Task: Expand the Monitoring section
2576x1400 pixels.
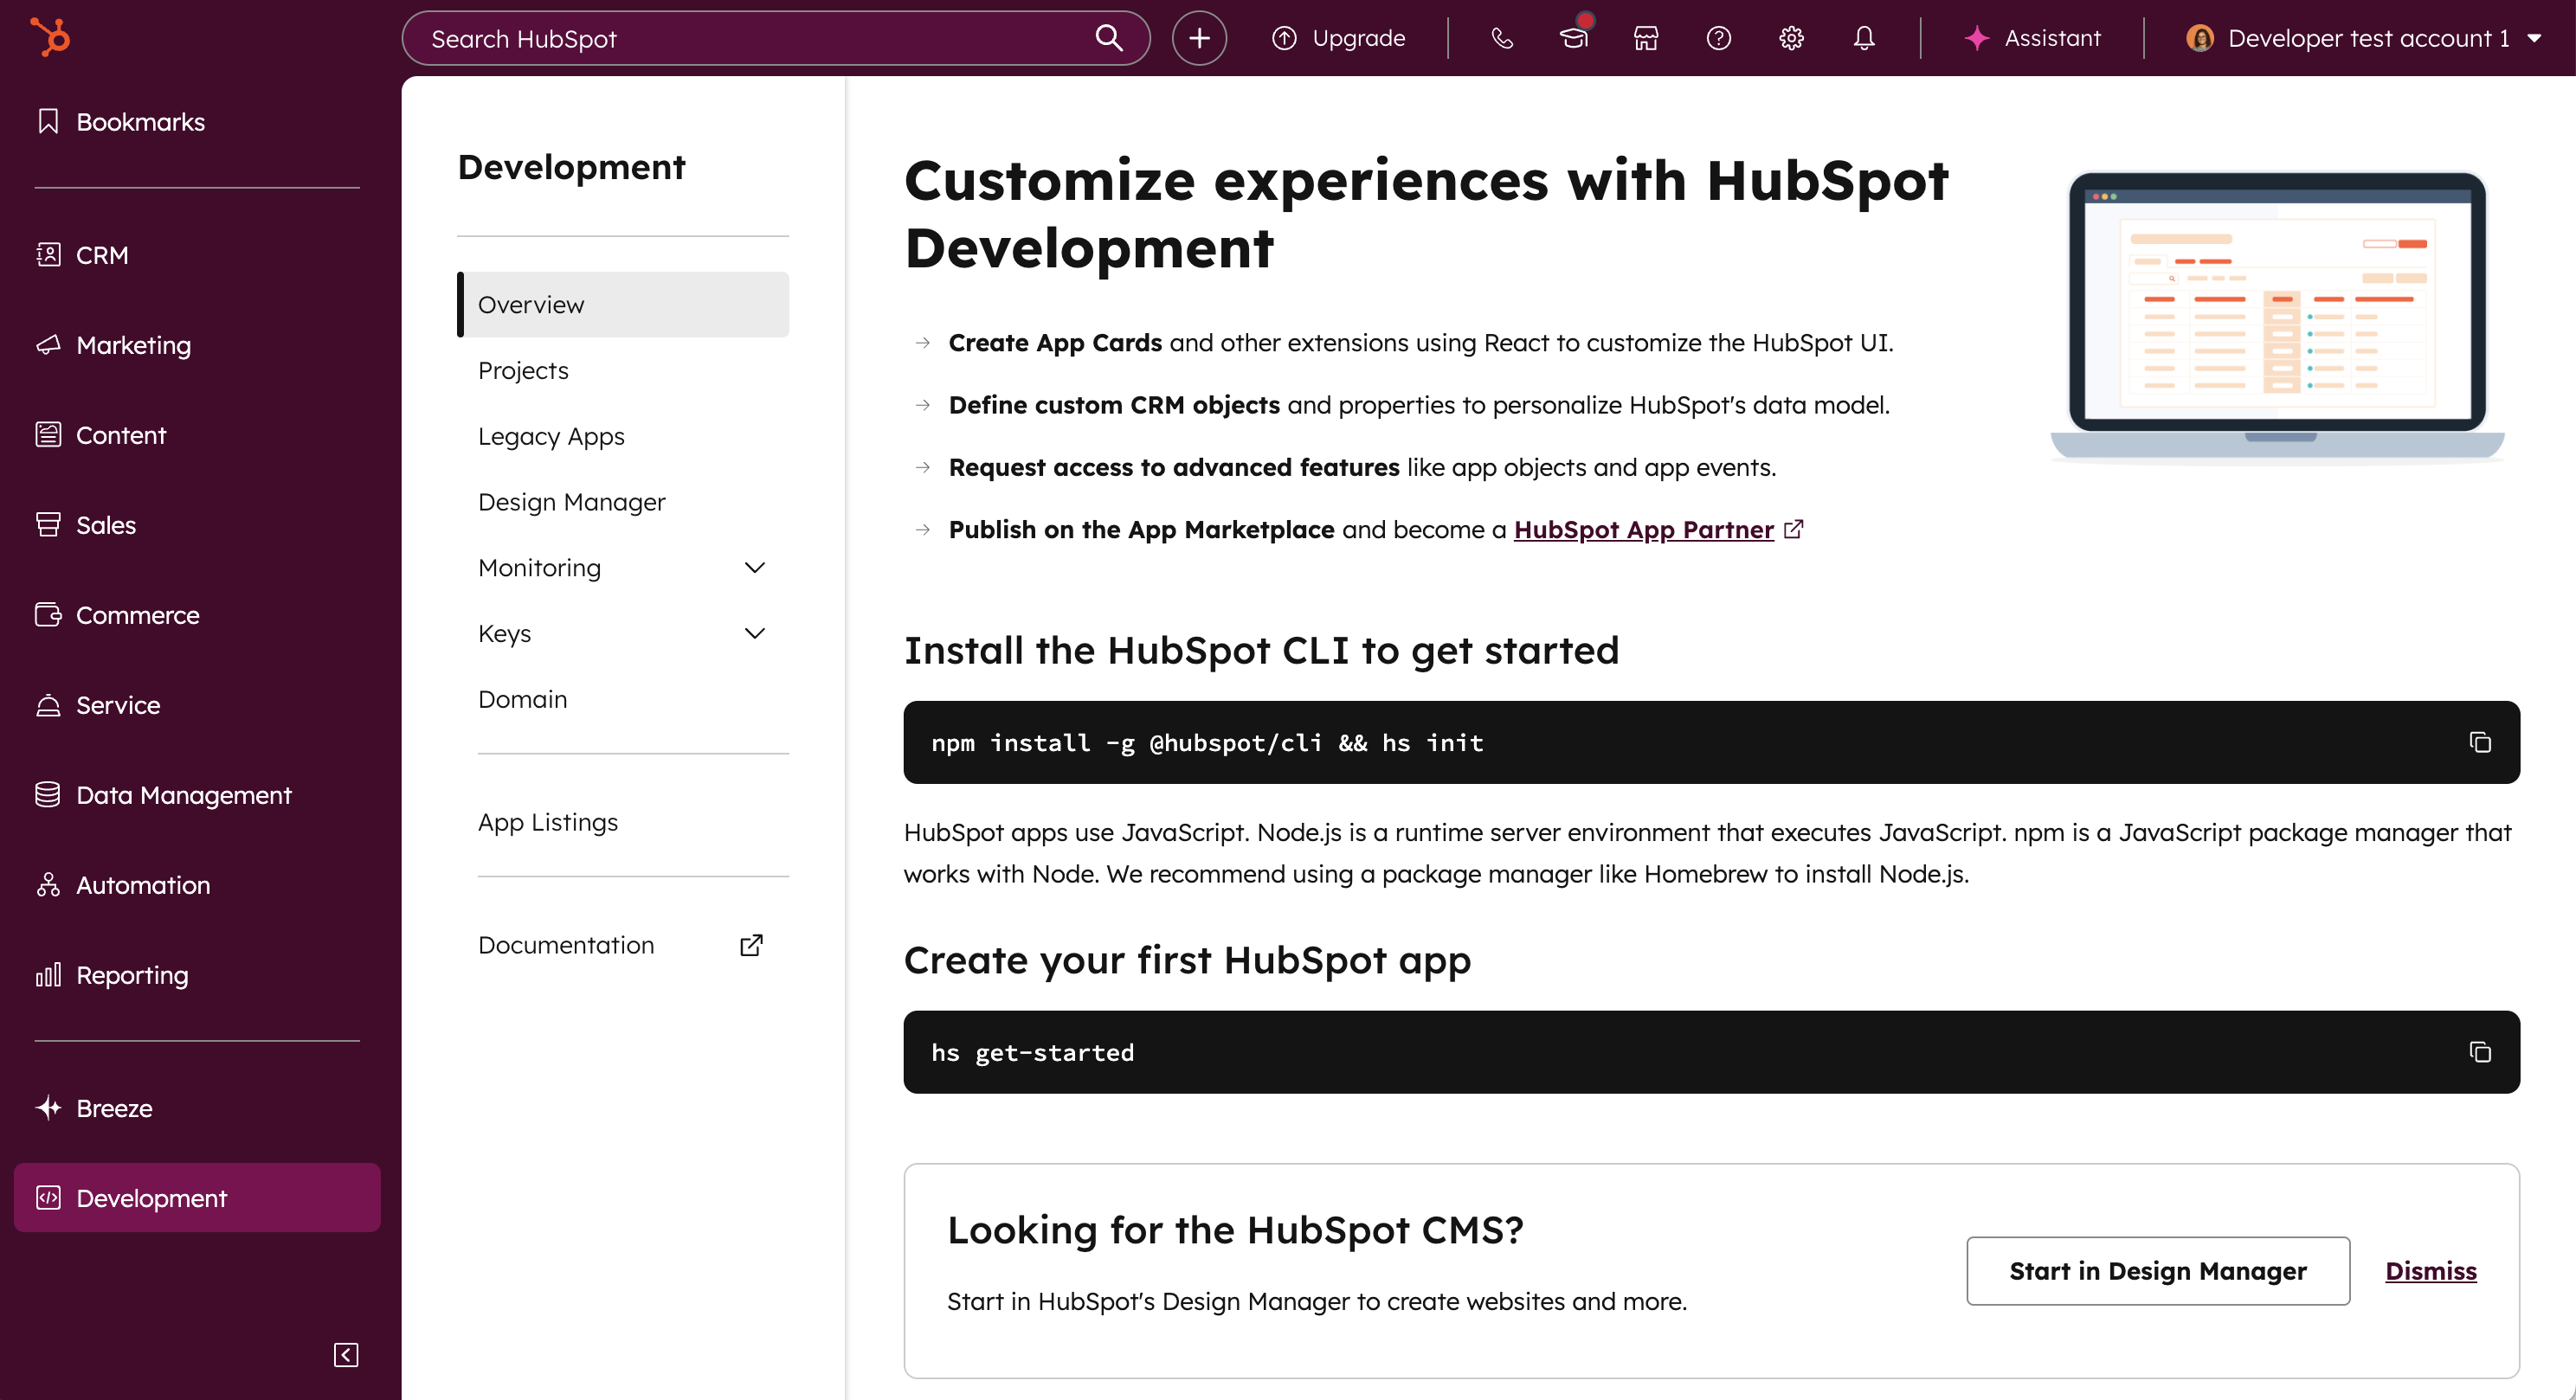Action: [755, 567]
